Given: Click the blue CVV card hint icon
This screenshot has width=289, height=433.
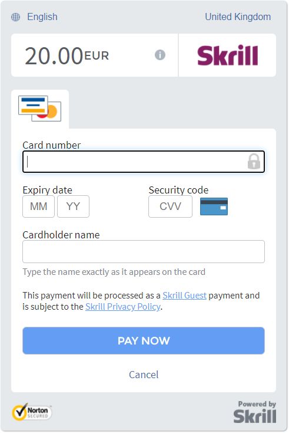Looking at the screenshot, I should 214,206.
